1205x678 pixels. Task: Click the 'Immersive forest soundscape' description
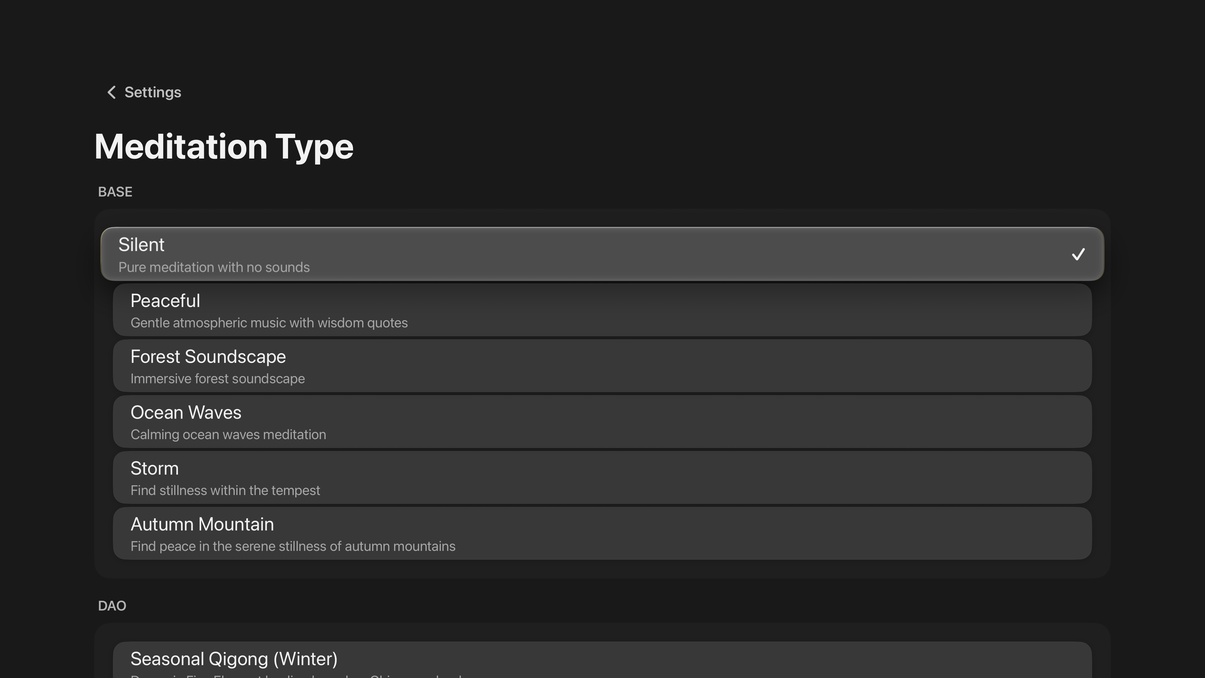coord(217,379)
